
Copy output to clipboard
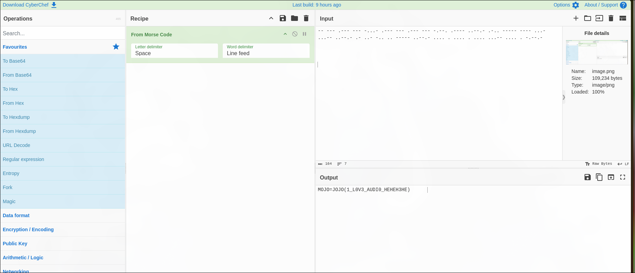(x=599, y=177)
